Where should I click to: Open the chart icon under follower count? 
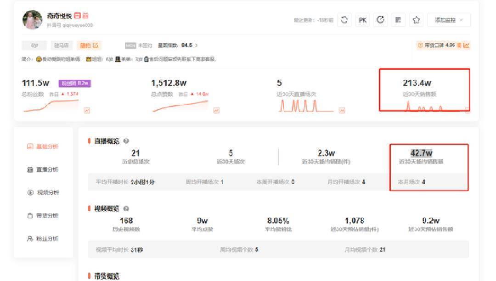point(87,110)
